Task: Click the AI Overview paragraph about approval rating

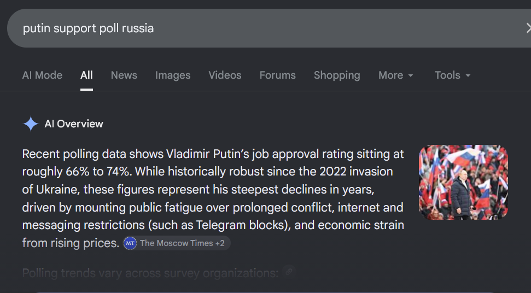Action: 213,198
